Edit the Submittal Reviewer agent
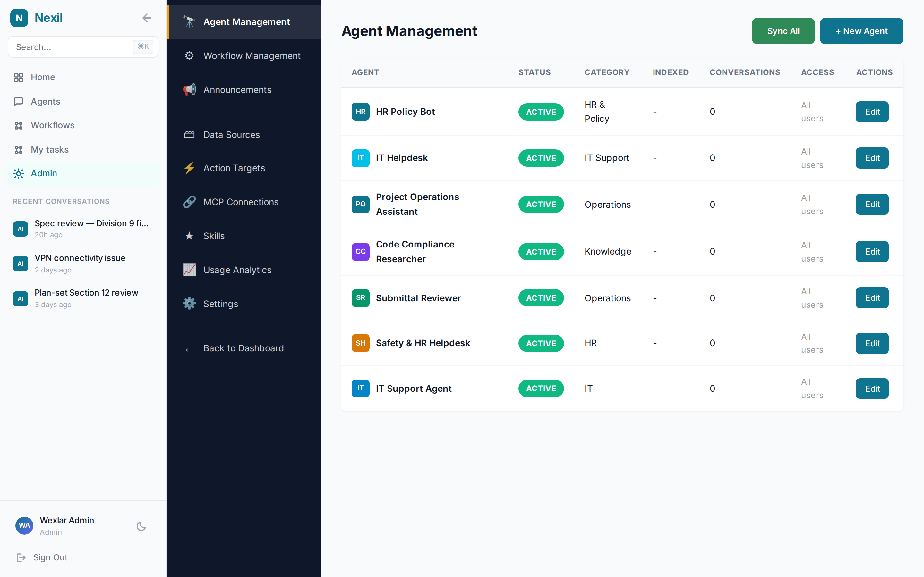This screenshot has width=924, height=577. (x=872, y=298)
